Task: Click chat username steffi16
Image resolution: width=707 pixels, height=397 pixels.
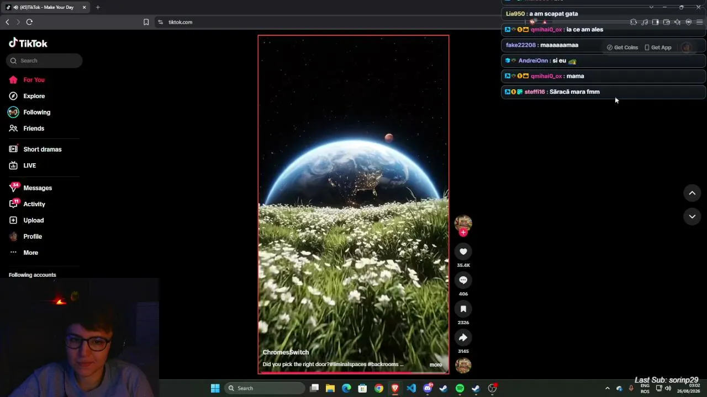Action: click(x=535, y=92)
